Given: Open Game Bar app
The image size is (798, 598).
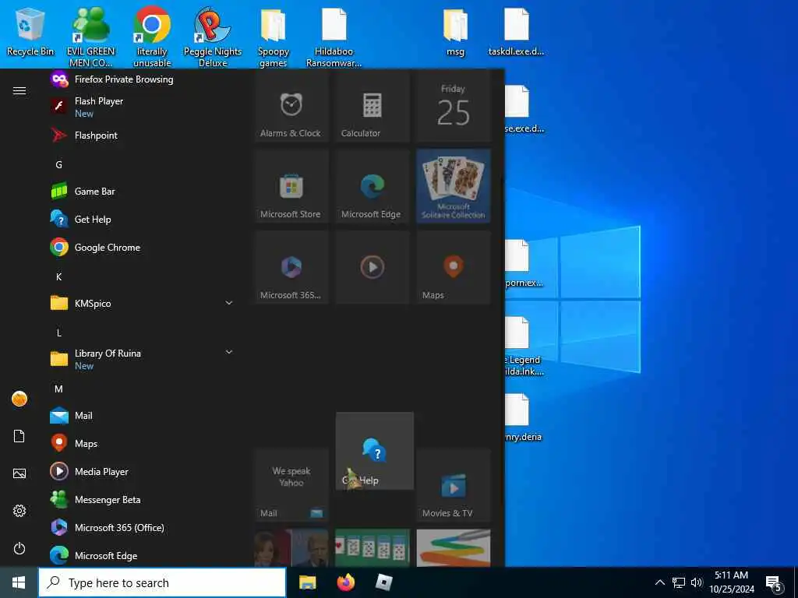Looking at the screenshot, I should (x=141, y=192).
